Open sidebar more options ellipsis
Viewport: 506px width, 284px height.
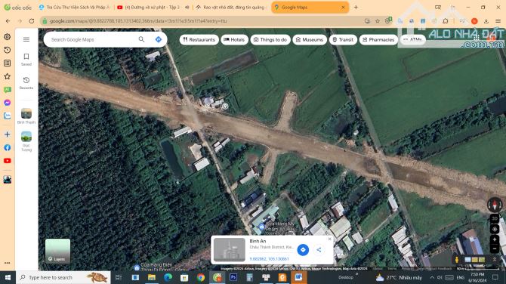[7, 263]
